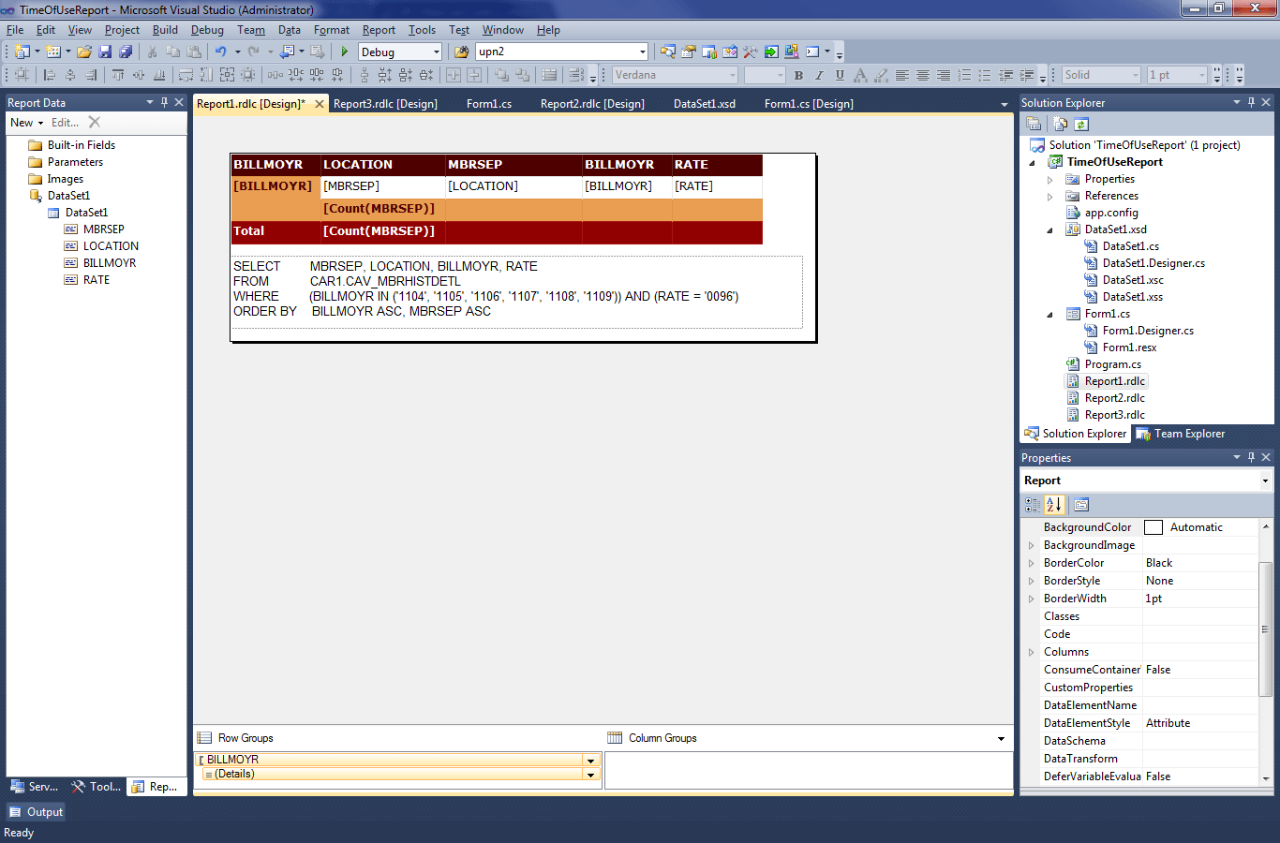The height and width of the screenshot is (843, 1280).
Task: Click the Refresh icon in Solution Explorer toolbar
Action: (1081, 124)
